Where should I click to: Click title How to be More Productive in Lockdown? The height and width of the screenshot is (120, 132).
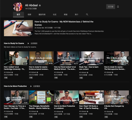(x=65, y=107)
